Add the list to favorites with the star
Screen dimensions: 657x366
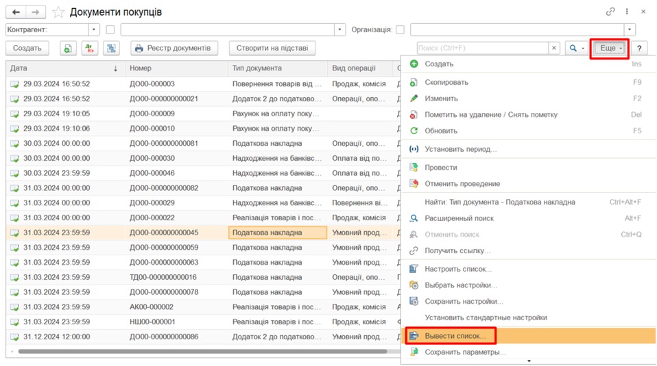click(58, 12)
